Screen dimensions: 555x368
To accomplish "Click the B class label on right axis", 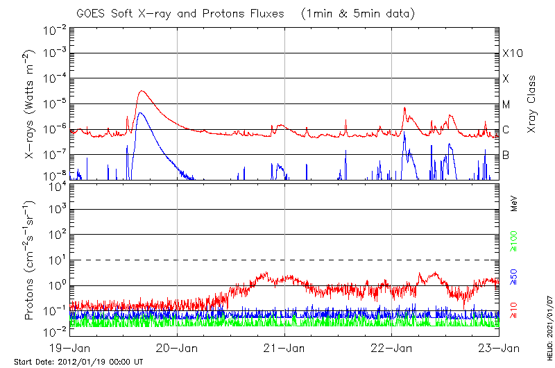I will (x=506, y=155).
